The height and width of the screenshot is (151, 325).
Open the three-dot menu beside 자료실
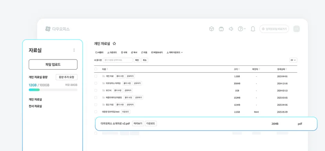(x=74, y=50)
